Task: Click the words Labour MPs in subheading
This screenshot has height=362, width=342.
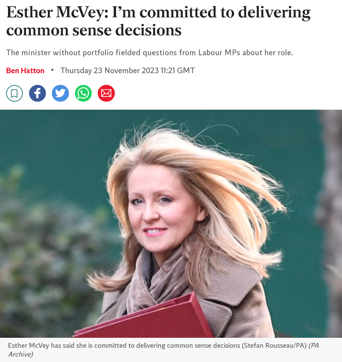Action: 219,53
